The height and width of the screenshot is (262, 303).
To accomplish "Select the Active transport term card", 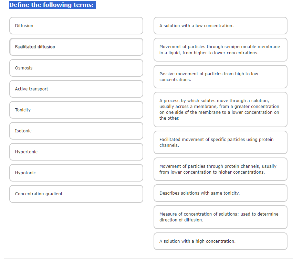I will coord(76,89).
